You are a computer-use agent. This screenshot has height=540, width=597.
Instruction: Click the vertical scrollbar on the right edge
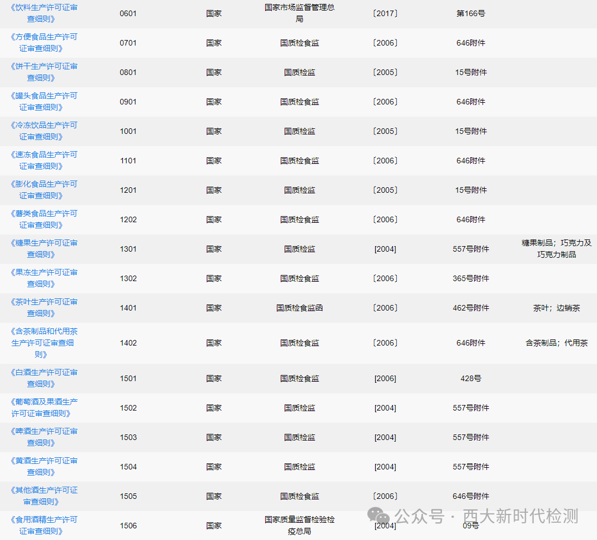click(594, 270)
